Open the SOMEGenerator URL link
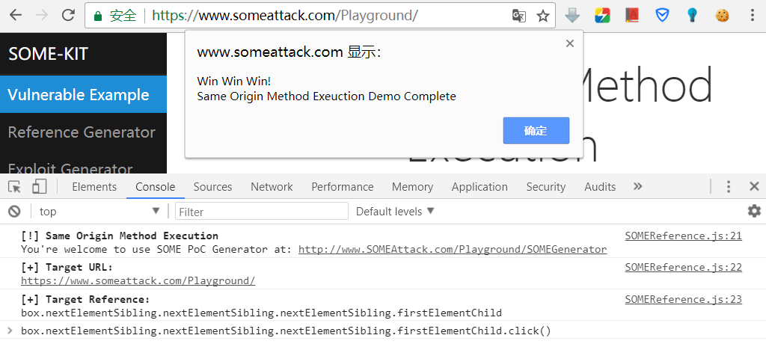 pos(453,249)
